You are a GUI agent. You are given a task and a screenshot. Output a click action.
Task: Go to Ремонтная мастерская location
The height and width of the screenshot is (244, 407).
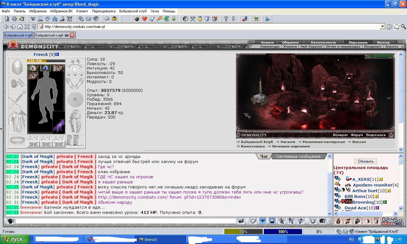click(x=324, y=142)
